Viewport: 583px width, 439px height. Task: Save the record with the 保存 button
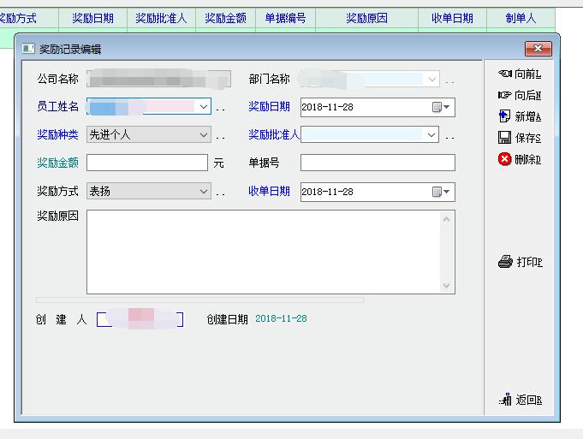[519, 138]
